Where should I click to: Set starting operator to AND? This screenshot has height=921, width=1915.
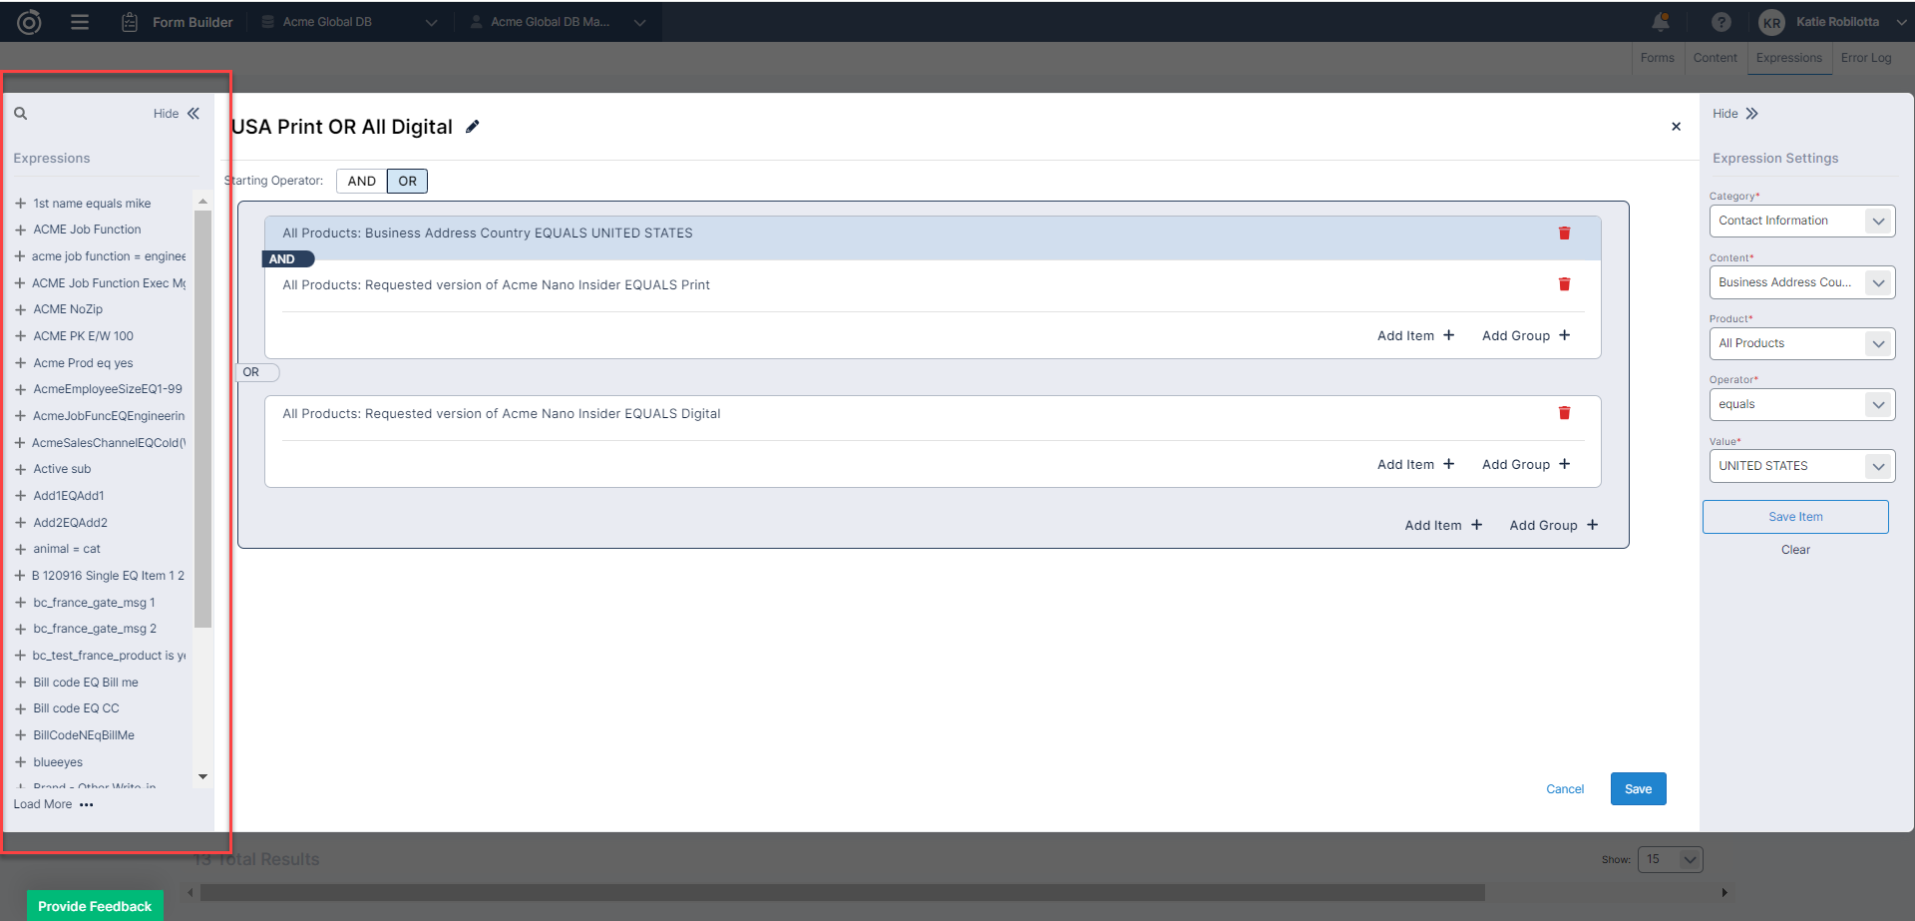pos(361,181)
